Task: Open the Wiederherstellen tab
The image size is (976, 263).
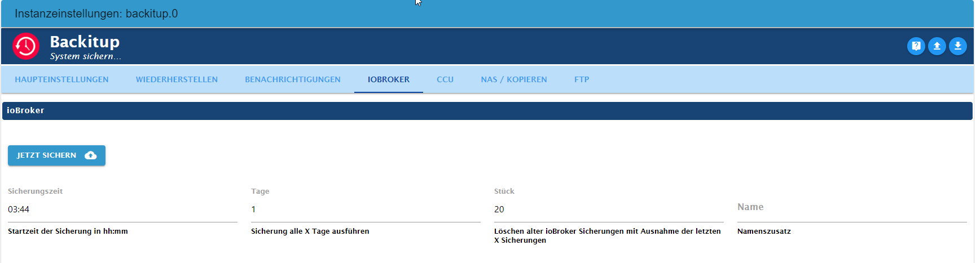Action: pyautogui.click(x=177, y=79)
